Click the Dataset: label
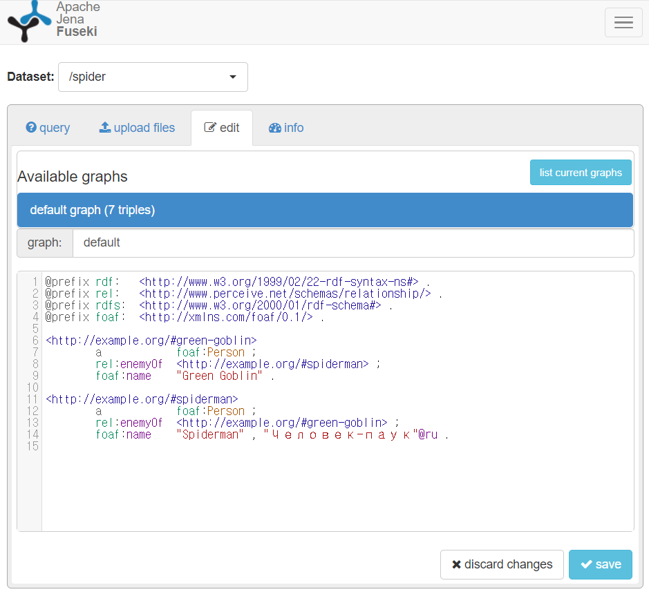Screen dimensions: 649x594 30,77
